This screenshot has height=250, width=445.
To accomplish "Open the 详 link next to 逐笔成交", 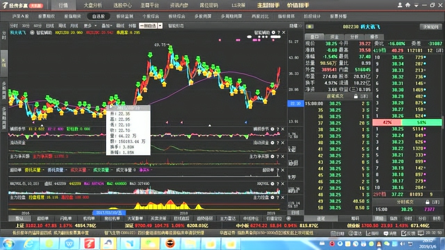I will (x=364, y=96).
